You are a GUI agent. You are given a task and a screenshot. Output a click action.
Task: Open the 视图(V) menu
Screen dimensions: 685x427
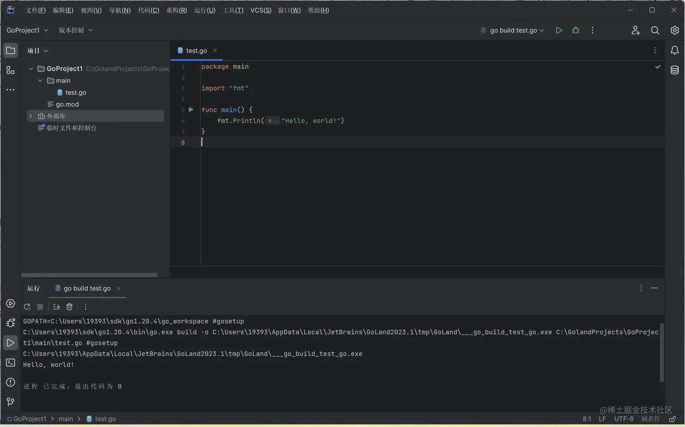(x=91, y=10)
